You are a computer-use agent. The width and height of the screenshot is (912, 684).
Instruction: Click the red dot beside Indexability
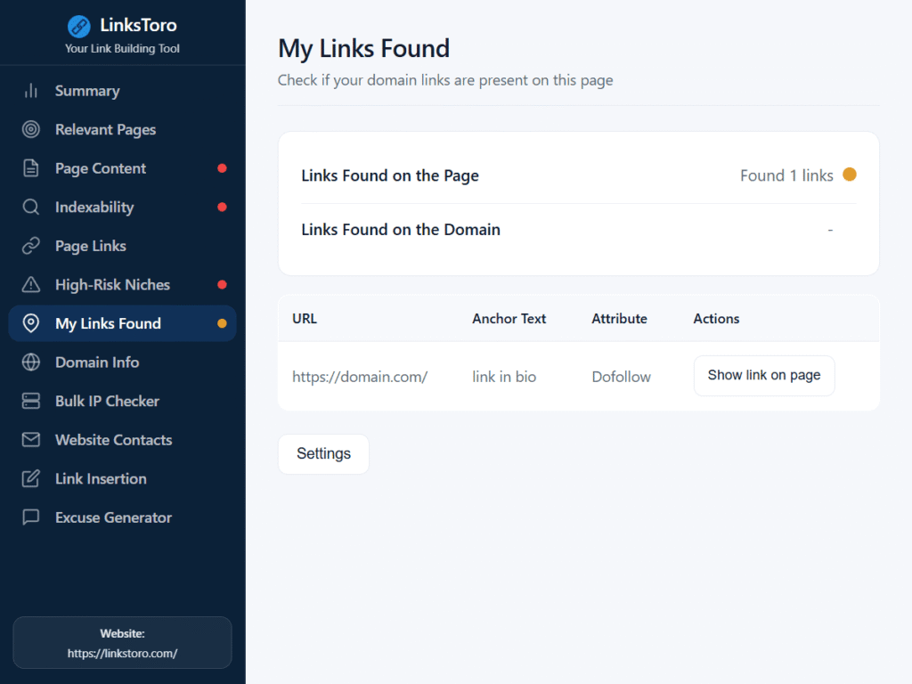[x=222, y=207]
